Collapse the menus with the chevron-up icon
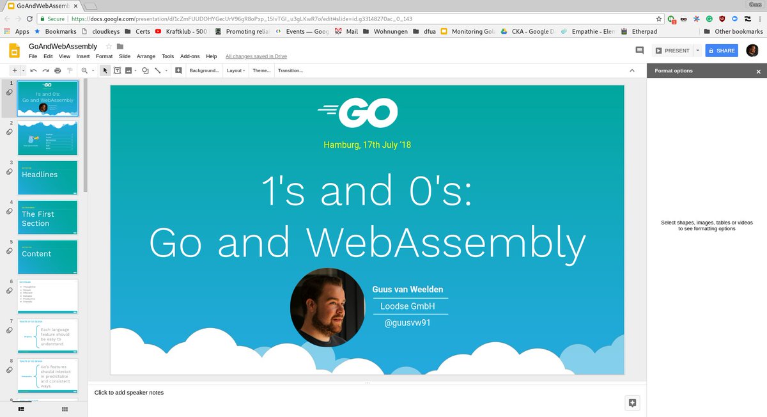 point(632,70)
